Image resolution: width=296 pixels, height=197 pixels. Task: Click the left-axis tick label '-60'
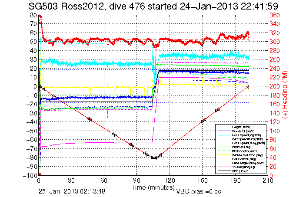pos(31,140)
